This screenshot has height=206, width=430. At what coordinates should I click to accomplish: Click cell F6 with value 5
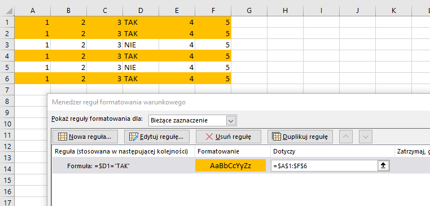tap(213, 78)
